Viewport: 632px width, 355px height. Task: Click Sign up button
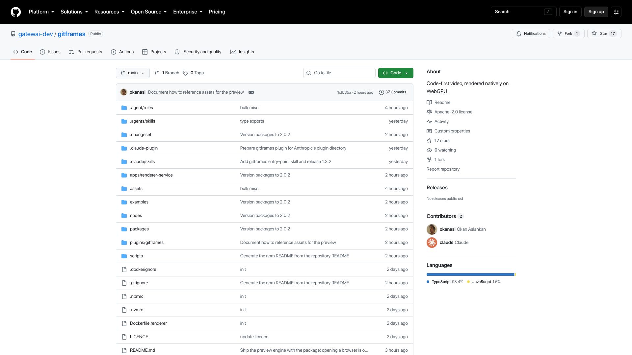[x=596, y=12]
